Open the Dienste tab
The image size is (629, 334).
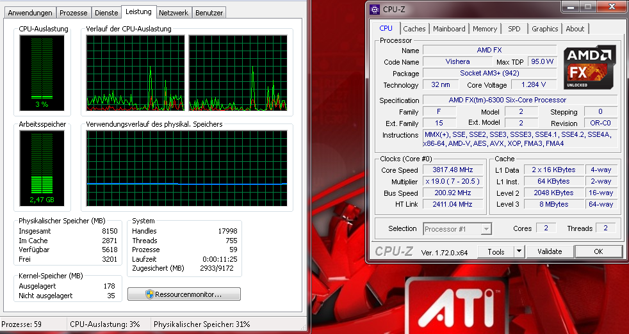pyautogui.click(x=106, y=13)
